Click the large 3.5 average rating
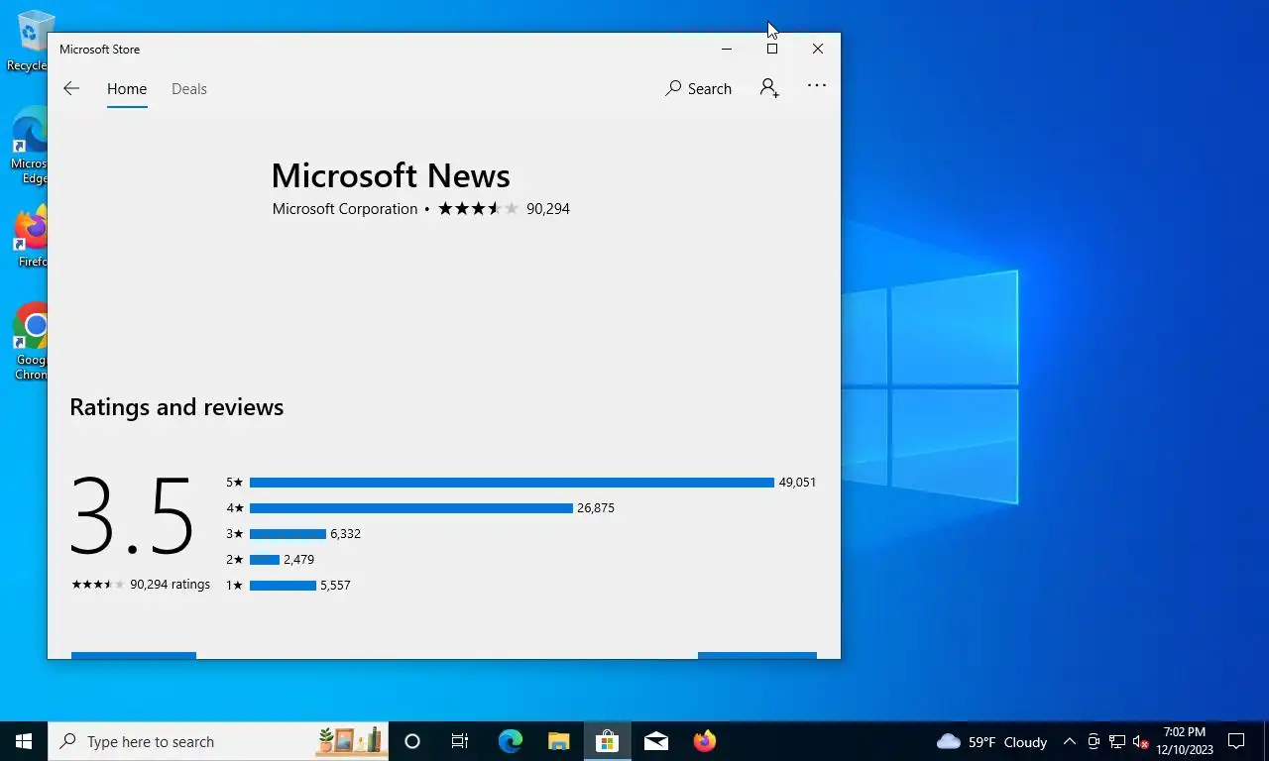This screenshot has width=1269, height=761. coord(132,516)
